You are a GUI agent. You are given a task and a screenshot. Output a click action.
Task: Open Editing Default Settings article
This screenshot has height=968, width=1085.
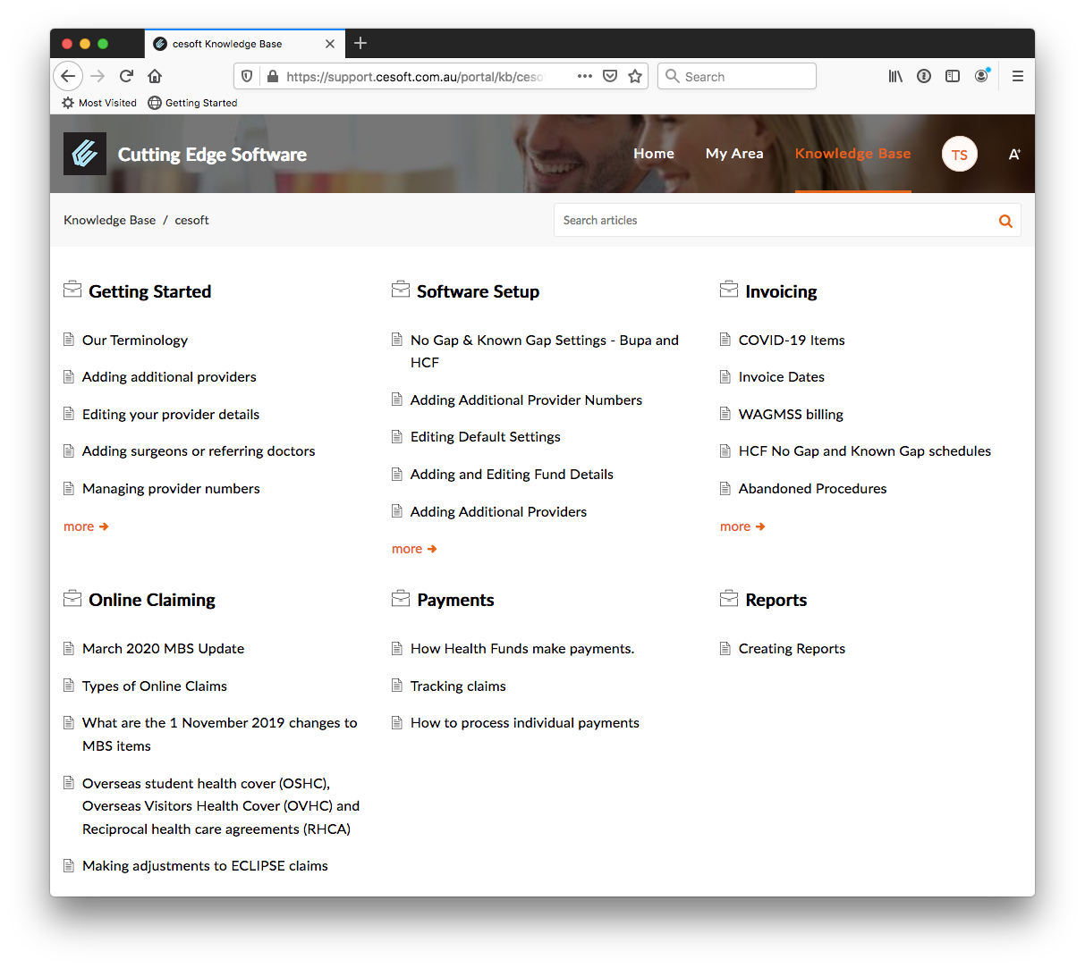tap(486, 437)
